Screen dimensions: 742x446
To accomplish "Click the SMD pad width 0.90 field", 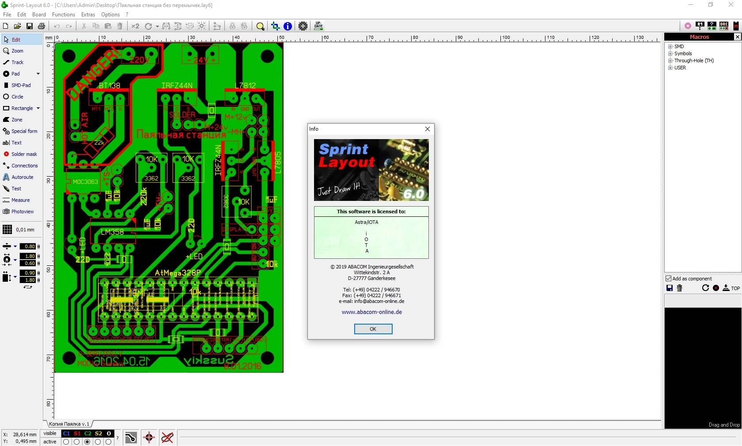I will point(28,273).
